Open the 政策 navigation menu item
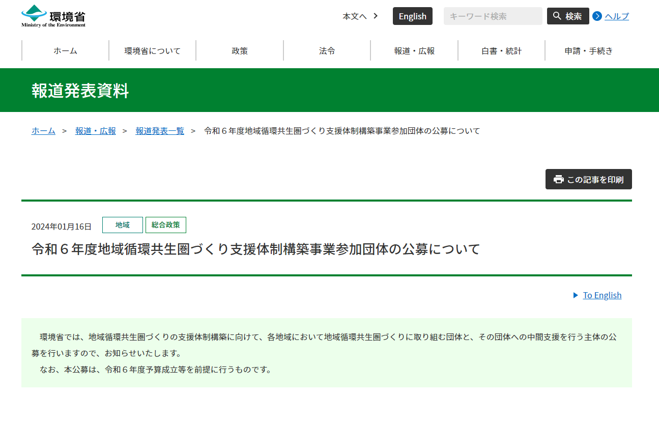Viewport: 659px width, 424px height. tap(240, 50)
